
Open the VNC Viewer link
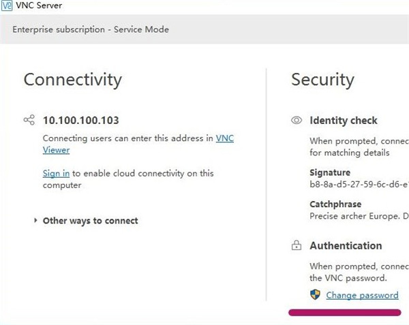pos(224,138)
